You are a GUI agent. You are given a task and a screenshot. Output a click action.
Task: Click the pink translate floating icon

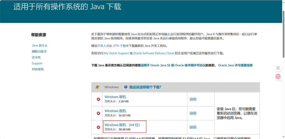coord(278,76)
